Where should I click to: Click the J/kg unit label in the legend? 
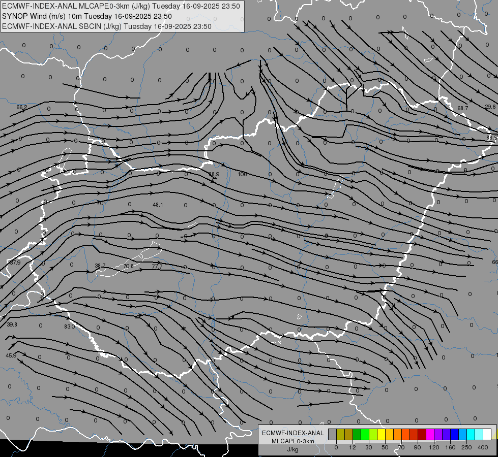[x=292, y=449]
